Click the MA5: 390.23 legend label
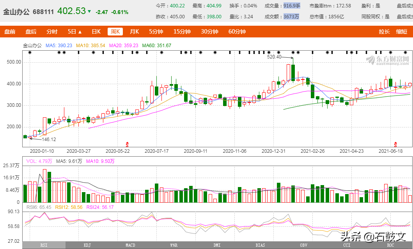Screen dimensions: 413x249 tap(59, 46)
